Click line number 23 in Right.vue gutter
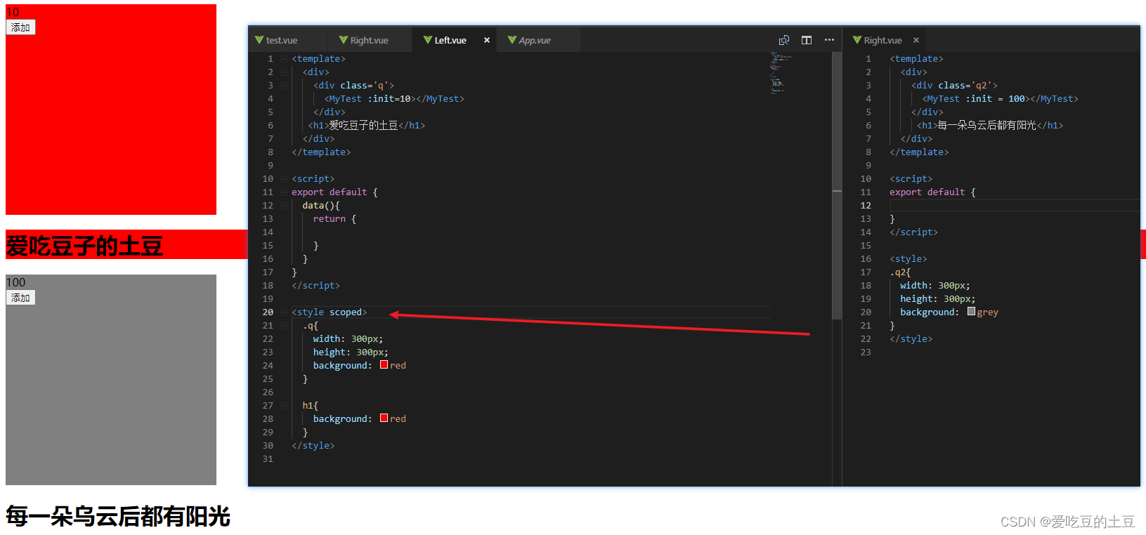This screenshot has height=535, width=1146. tap(866, 352)
